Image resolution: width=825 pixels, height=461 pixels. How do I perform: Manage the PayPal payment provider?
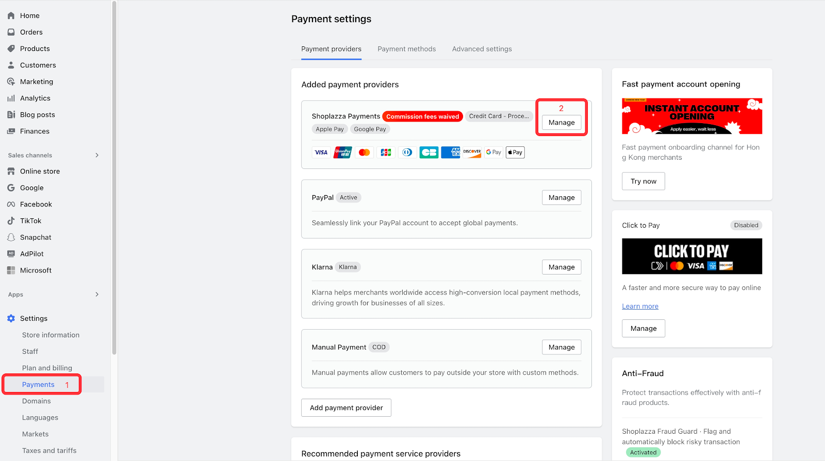[561, 198]
